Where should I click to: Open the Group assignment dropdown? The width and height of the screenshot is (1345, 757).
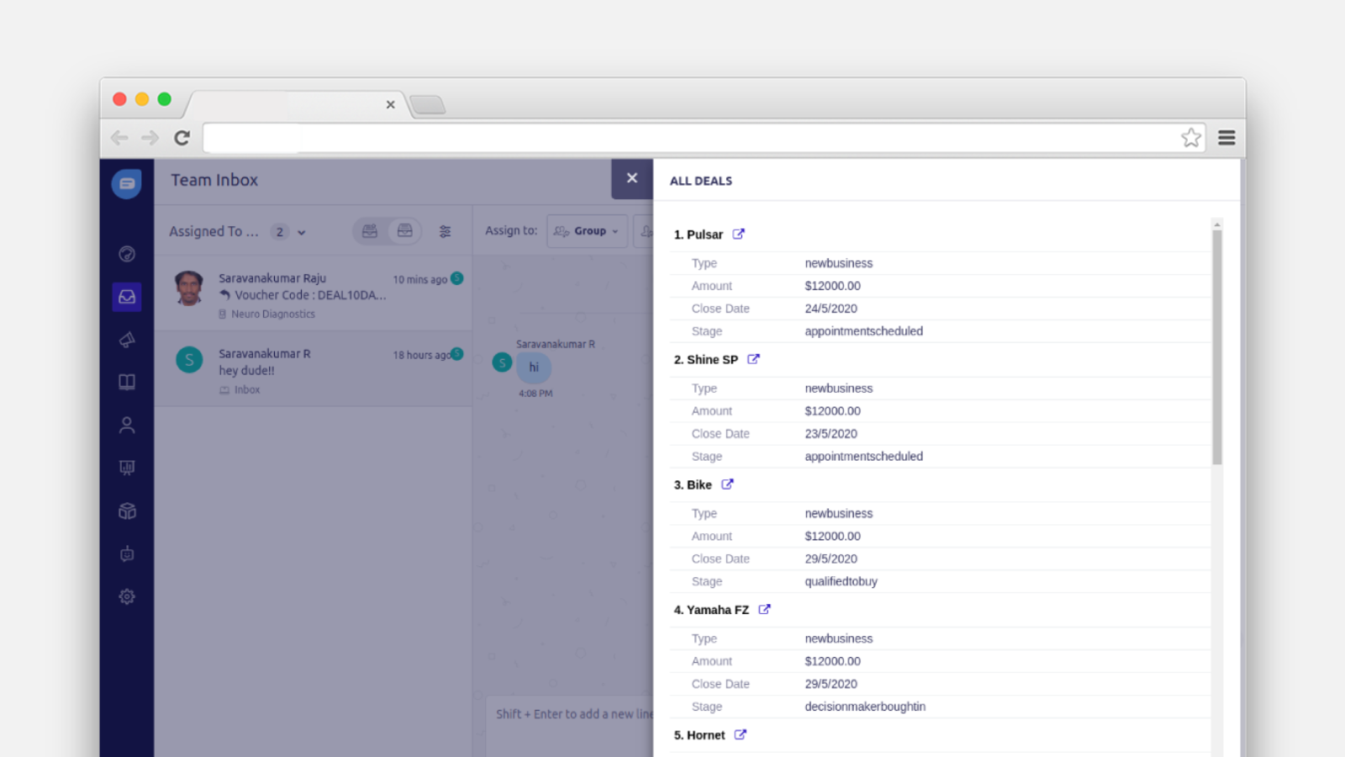pos(587,231)
